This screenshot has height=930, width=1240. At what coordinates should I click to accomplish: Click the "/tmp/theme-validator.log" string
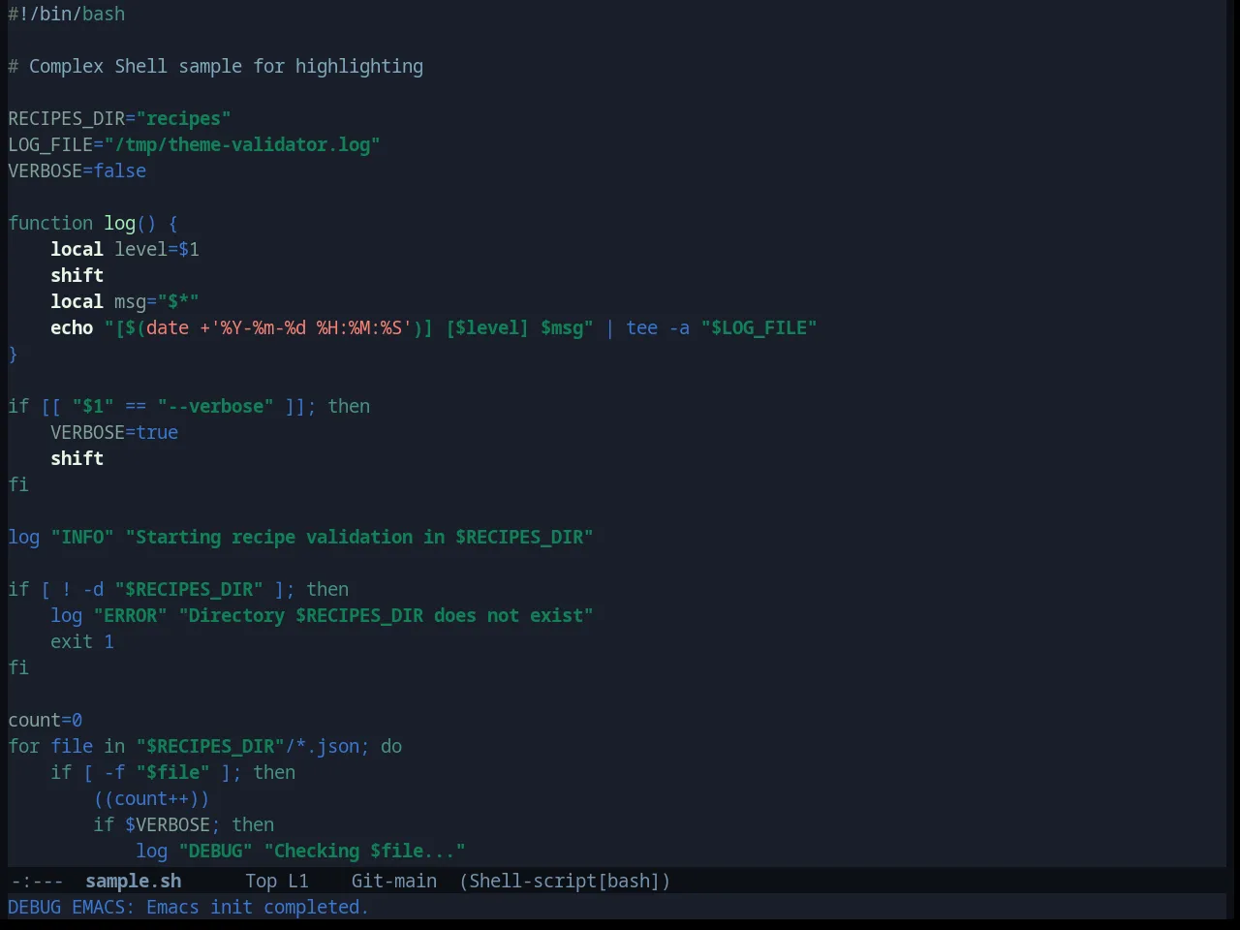pos(242,144)
